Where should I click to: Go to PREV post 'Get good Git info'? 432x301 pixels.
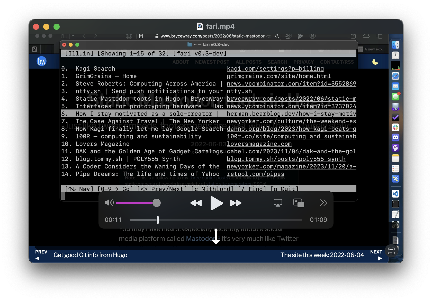(x=81, y=255)
